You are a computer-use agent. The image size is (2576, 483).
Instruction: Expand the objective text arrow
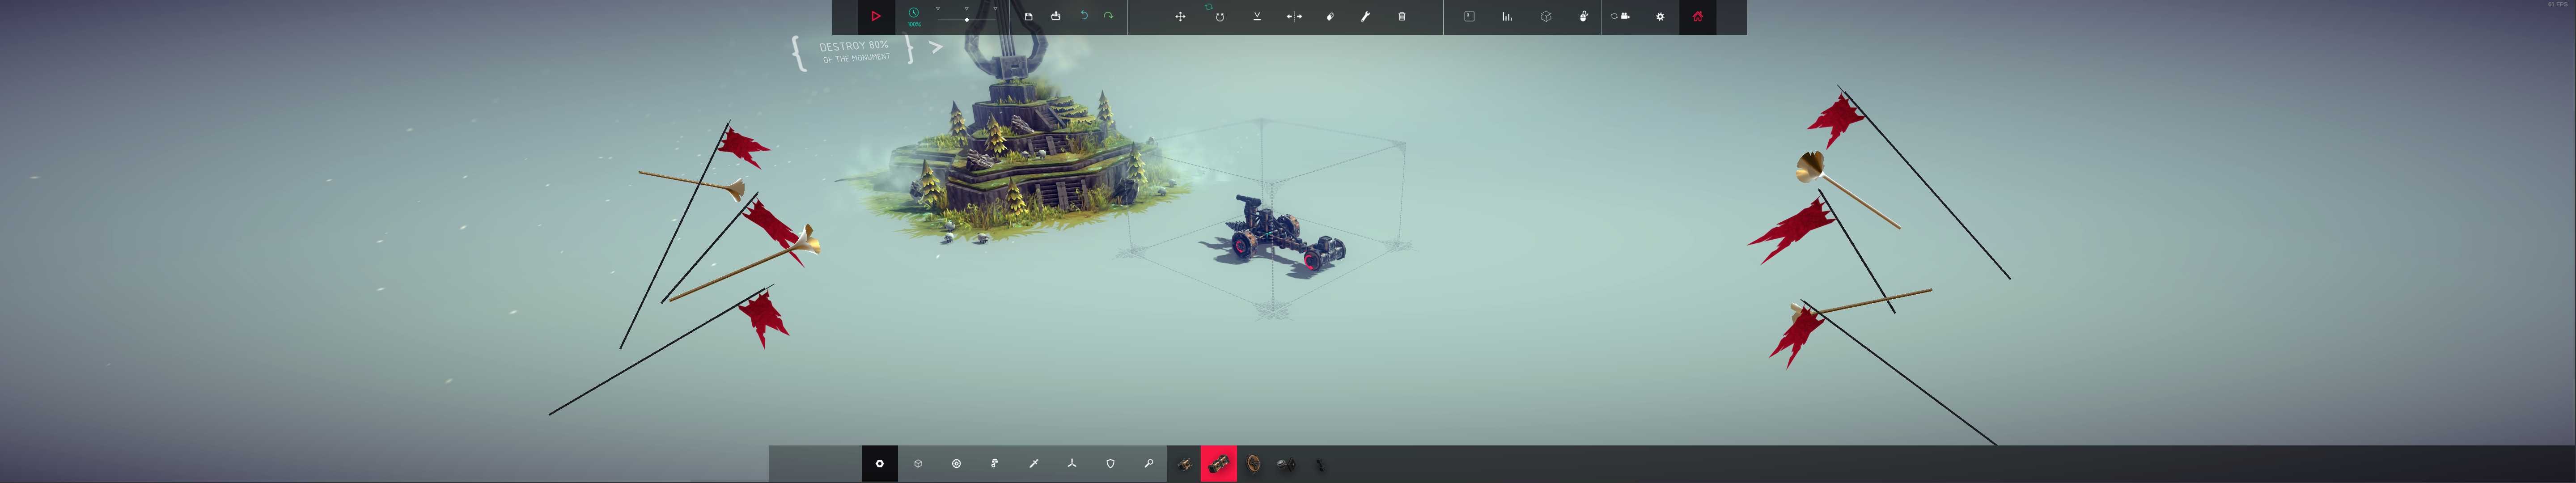tap(936, 46)
